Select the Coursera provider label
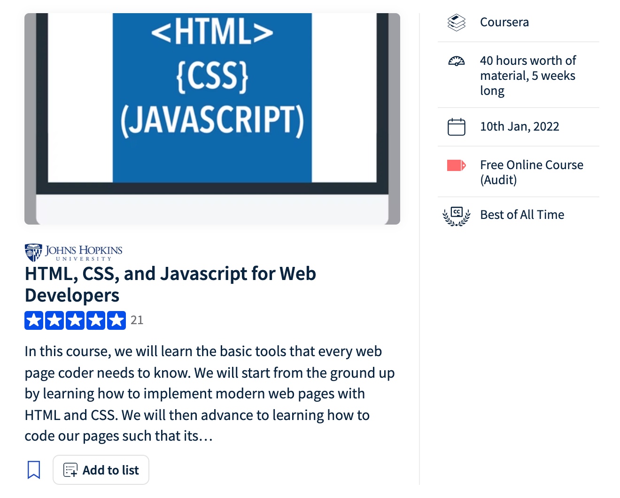The width and height of the screenshot is (620, 498). (504, 22)
